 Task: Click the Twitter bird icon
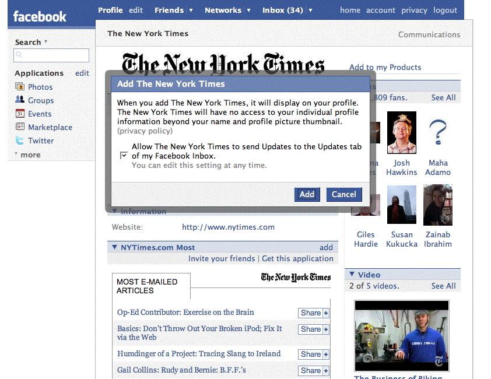[x=20, y=141]
